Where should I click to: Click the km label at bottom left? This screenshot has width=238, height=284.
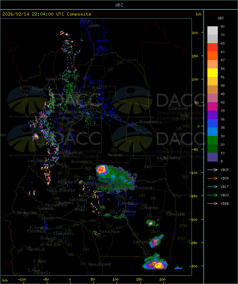[5, 280]
